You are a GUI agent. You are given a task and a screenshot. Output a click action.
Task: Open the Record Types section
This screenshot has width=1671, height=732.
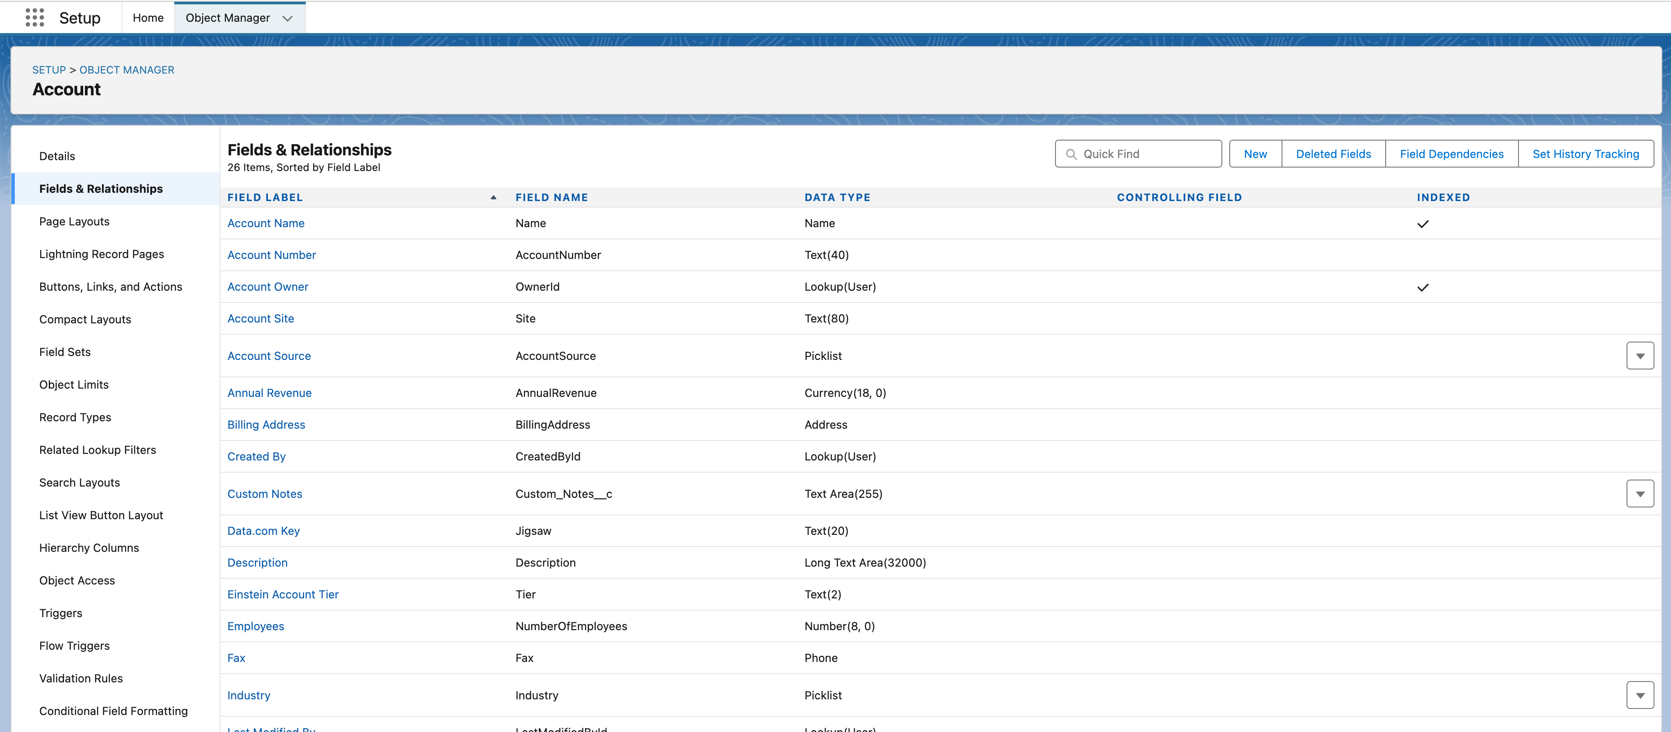pos(74,417)
